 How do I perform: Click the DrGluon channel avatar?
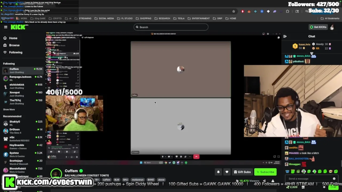coord(6,131)
